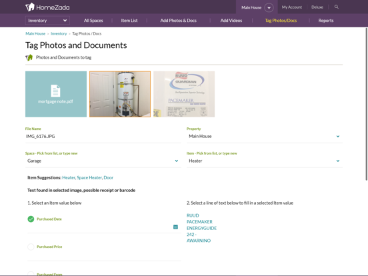Select the 242 - text line
This screenshot has height=276, width=368.
pyautogui.click(x=191, y=235)
